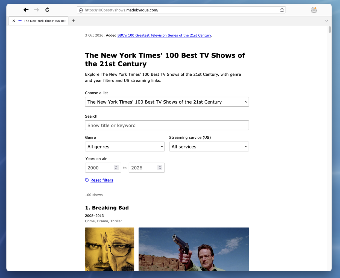Click the reset circular arrow icon
This screenshot has width=340, height=278.
click(x=87, y=180)
